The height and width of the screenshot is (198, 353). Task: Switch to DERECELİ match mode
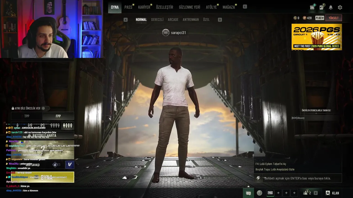(157, 20)
